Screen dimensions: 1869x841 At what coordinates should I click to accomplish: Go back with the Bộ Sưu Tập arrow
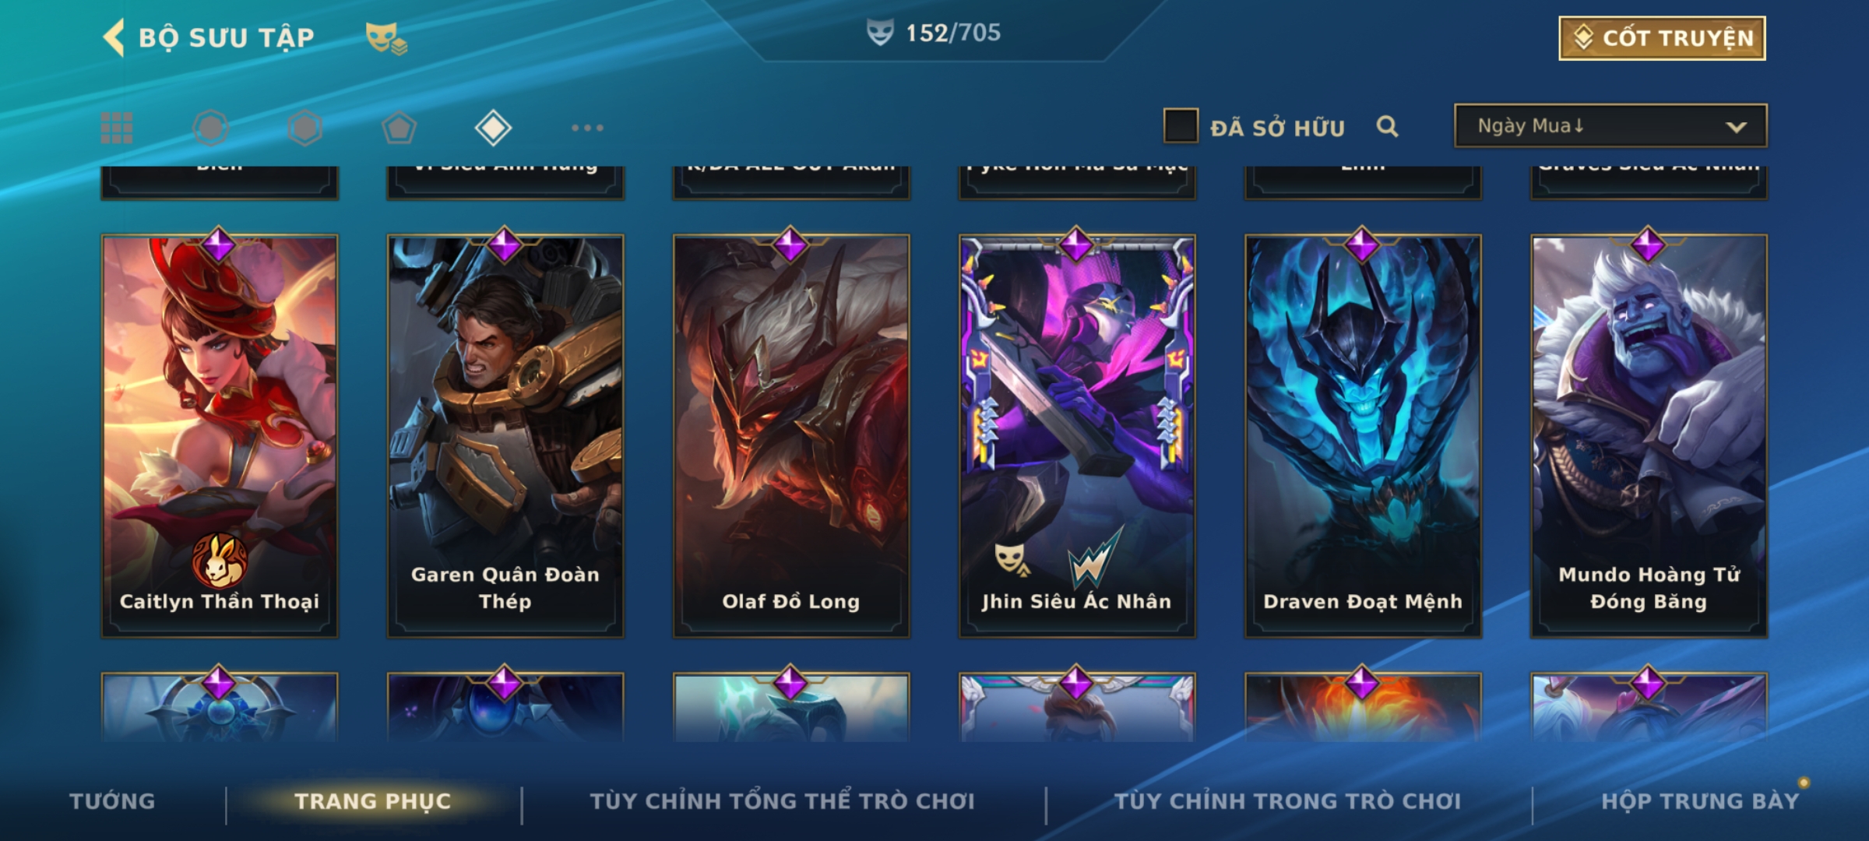coord(114,37)
